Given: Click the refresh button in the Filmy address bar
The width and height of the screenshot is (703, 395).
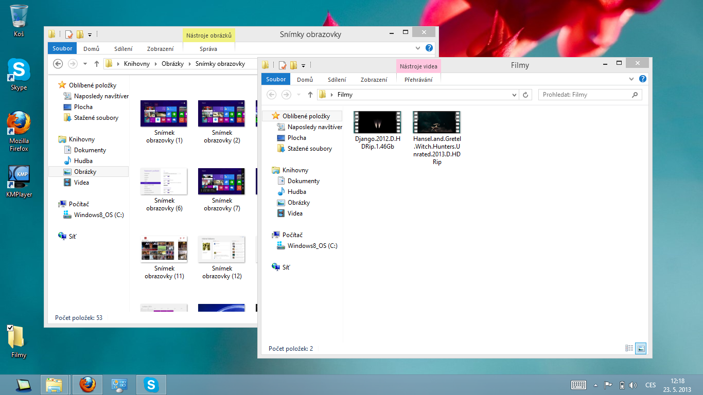Looking at the screenshot, I should click(525, 95).
